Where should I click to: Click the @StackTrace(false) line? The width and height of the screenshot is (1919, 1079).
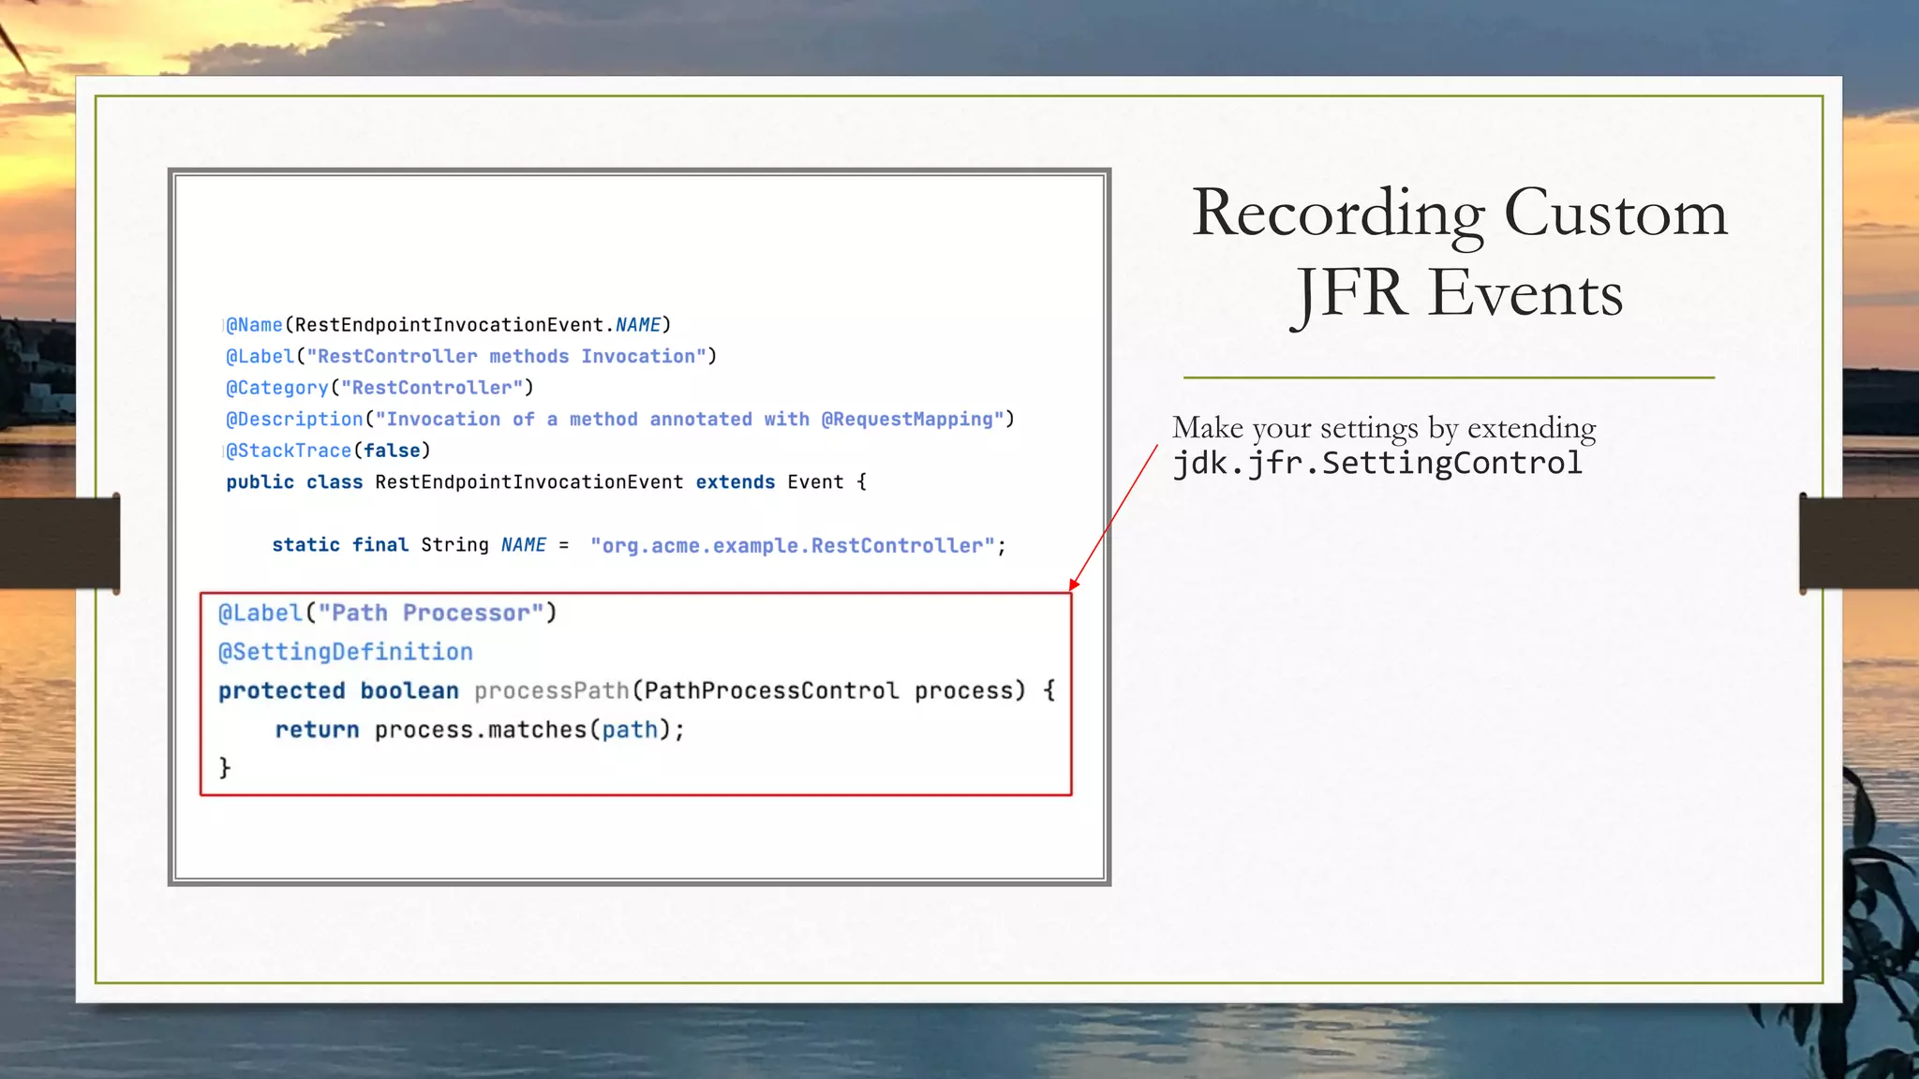(x=328, y=451)
